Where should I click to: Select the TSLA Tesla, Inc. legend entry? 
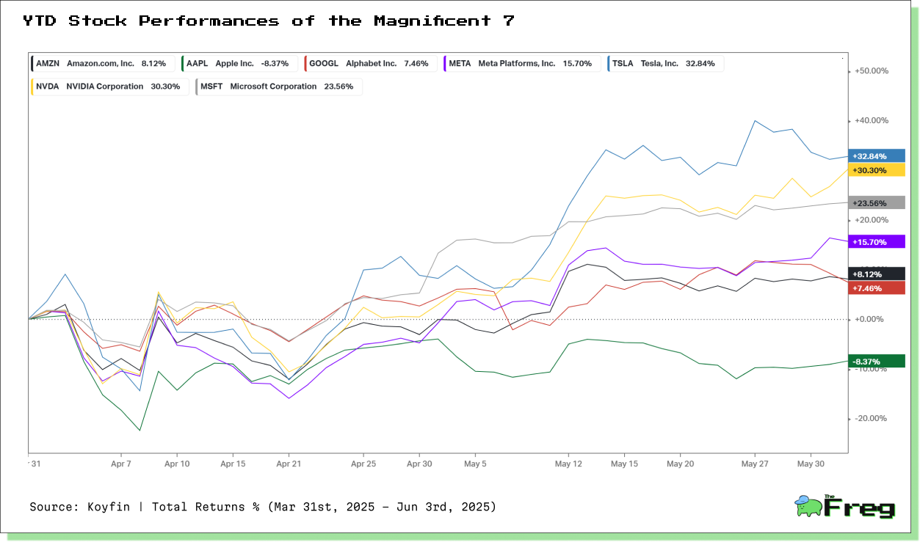[664, 64]
